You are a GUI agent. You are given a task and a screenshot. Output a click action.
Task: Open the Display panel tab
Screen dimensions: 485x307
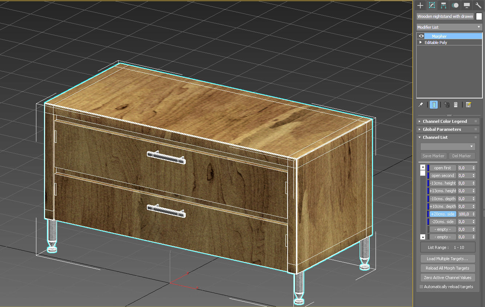(x=467, y=5)
